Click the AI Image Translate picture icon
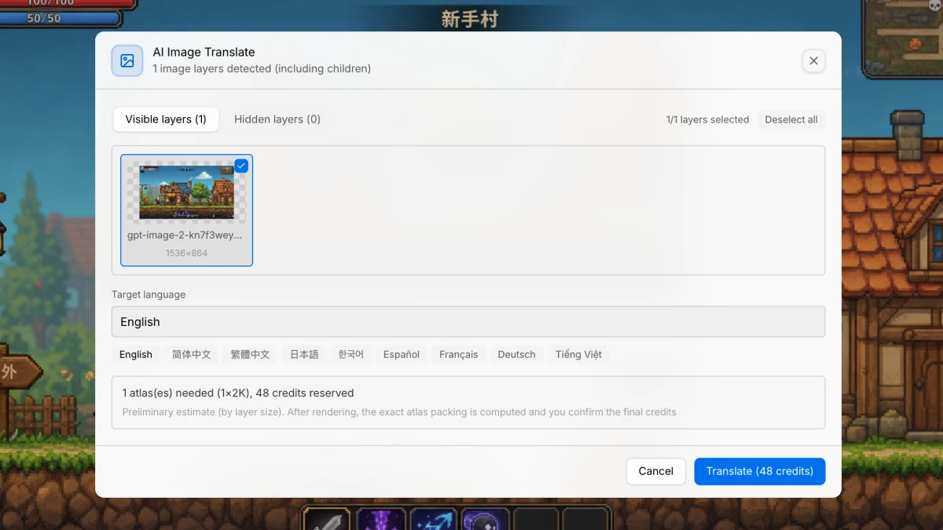 point(127,60)
